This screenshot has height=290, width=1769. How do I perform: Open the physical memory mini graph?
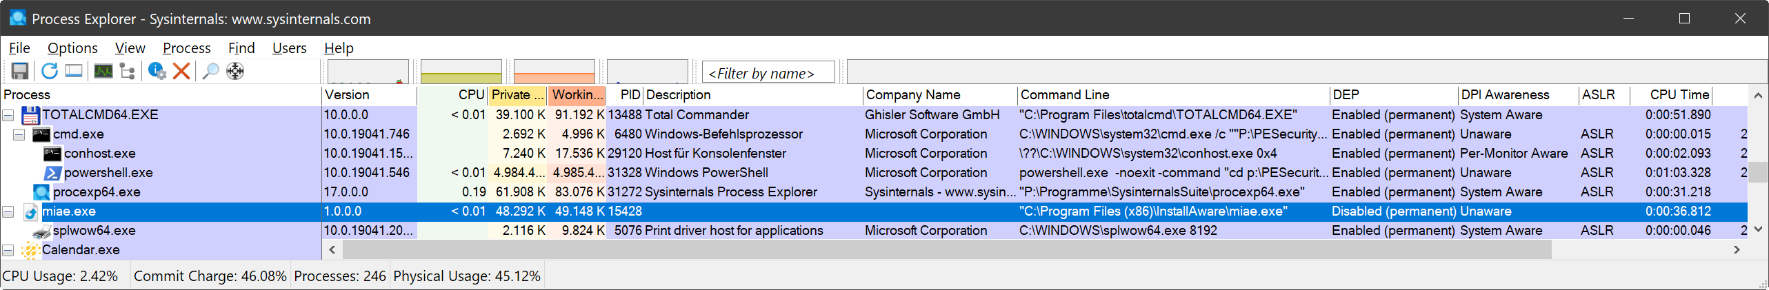(x=554, y=72)
